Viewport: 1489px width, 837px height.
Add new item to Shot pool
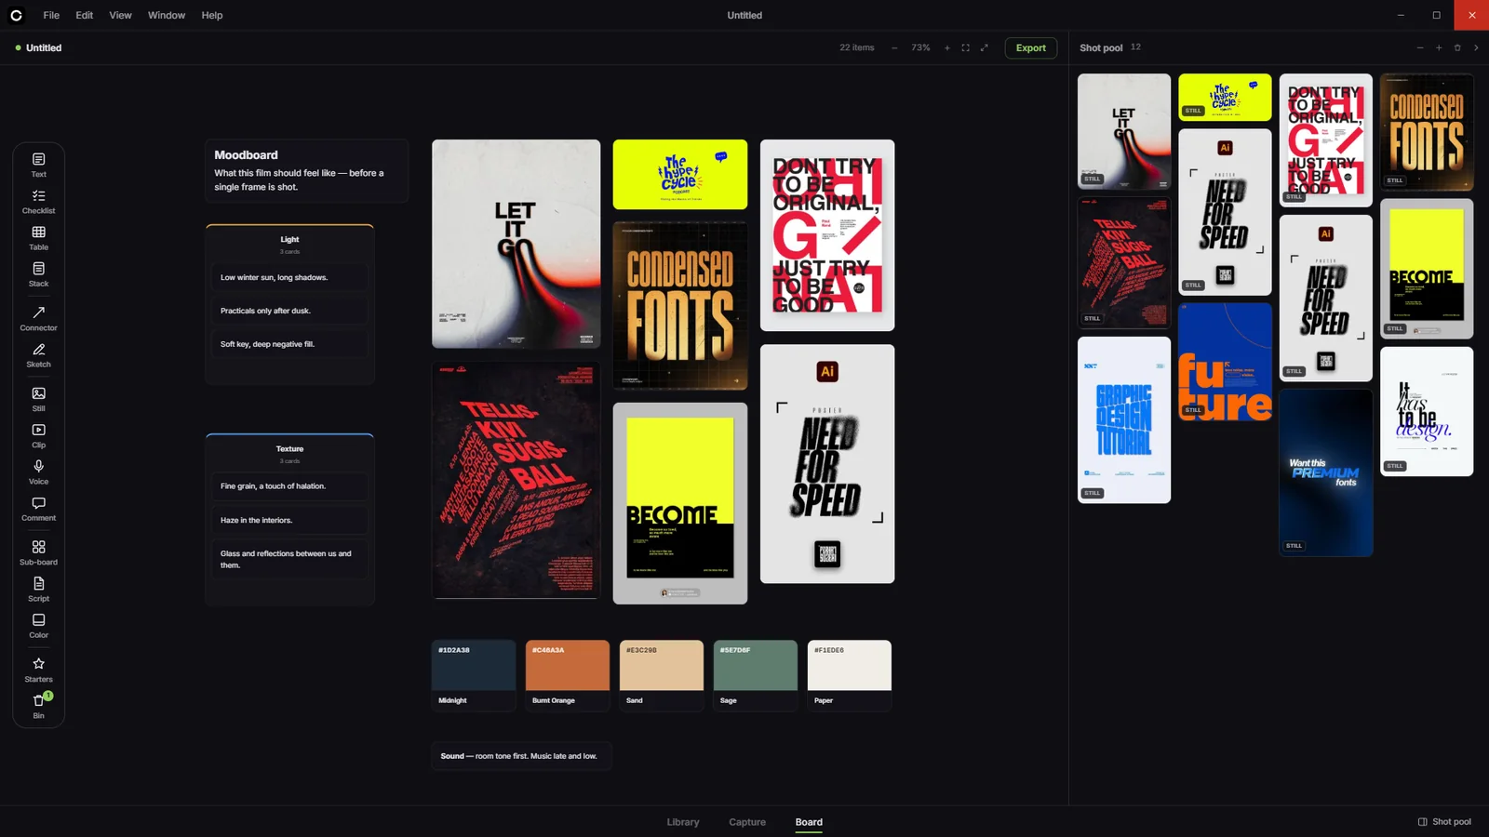[x=1439, y=47]
